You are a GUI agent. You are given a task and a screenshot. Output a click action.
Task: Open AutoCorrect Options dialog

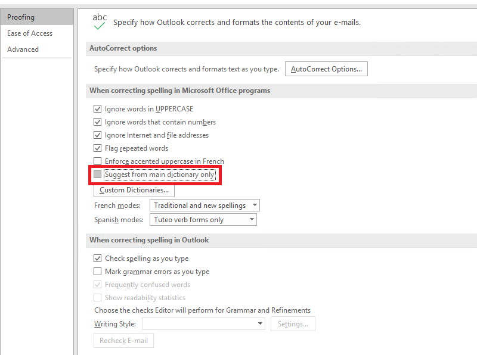(326, 69)
